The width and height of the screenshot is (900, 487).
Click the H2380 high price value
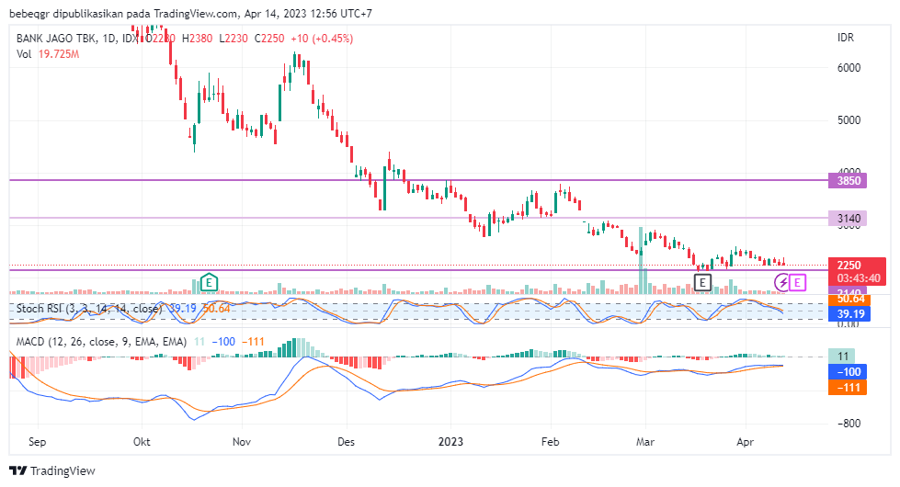[198, 39]
